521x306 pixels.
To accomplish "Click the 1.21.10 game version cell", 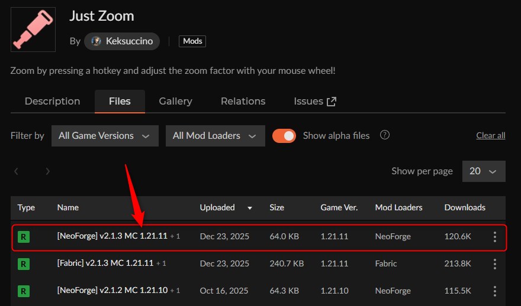I will point(335,291).
